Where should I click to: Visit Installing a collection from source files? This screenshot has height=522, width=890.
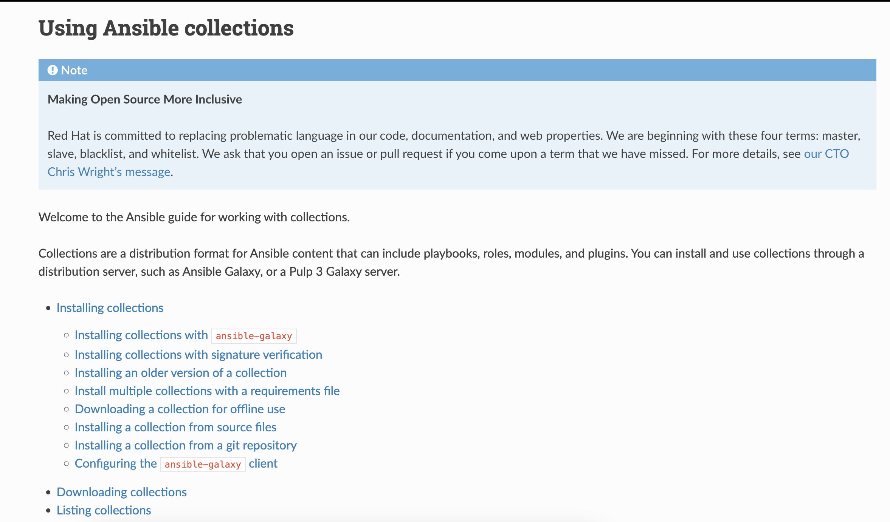pyautogui.click(x=175, y=427)
